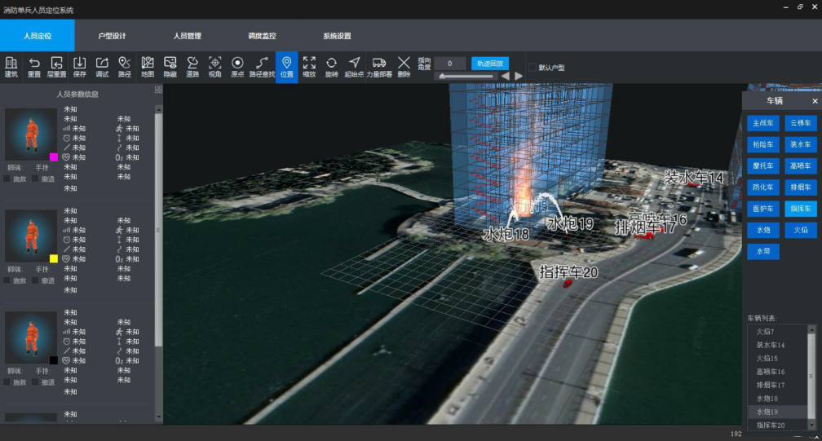This screenshot has height=441, width=822.
Task: Add a 云梯车 ladder truck
Action: [x=801, y=123]
